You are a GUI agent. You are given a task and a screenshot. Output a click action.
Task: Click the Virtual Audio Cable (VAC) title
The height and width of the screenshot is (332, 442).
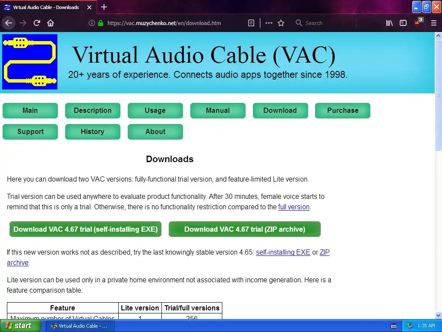[x=204, y=55]
